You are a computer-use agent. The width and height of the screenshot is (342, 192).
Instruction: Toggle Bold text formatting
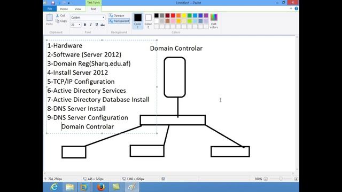pyautogui.click(x=85, y=25)
